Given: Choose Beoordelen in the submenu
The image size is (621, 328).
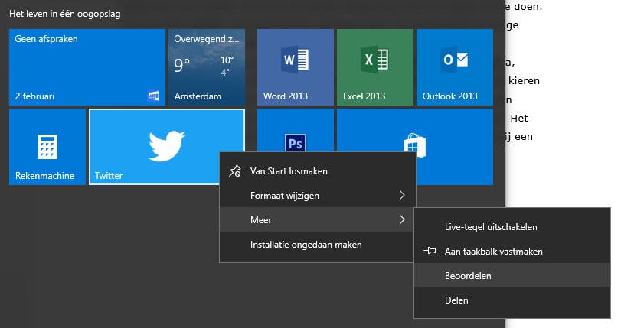Looking at the screenshot, I should pos(512,276).
